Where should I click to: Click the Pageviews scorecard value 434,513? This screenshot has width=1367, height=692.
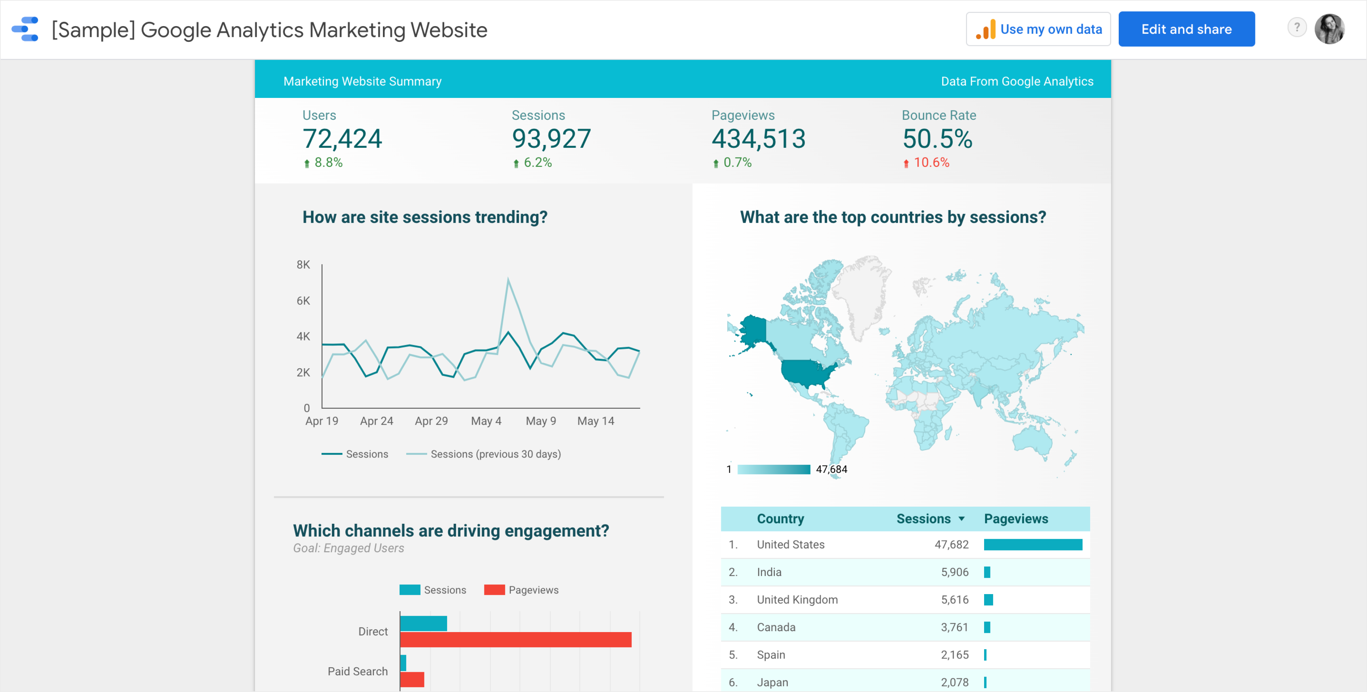pyautogui.click(x=758, y=139)
